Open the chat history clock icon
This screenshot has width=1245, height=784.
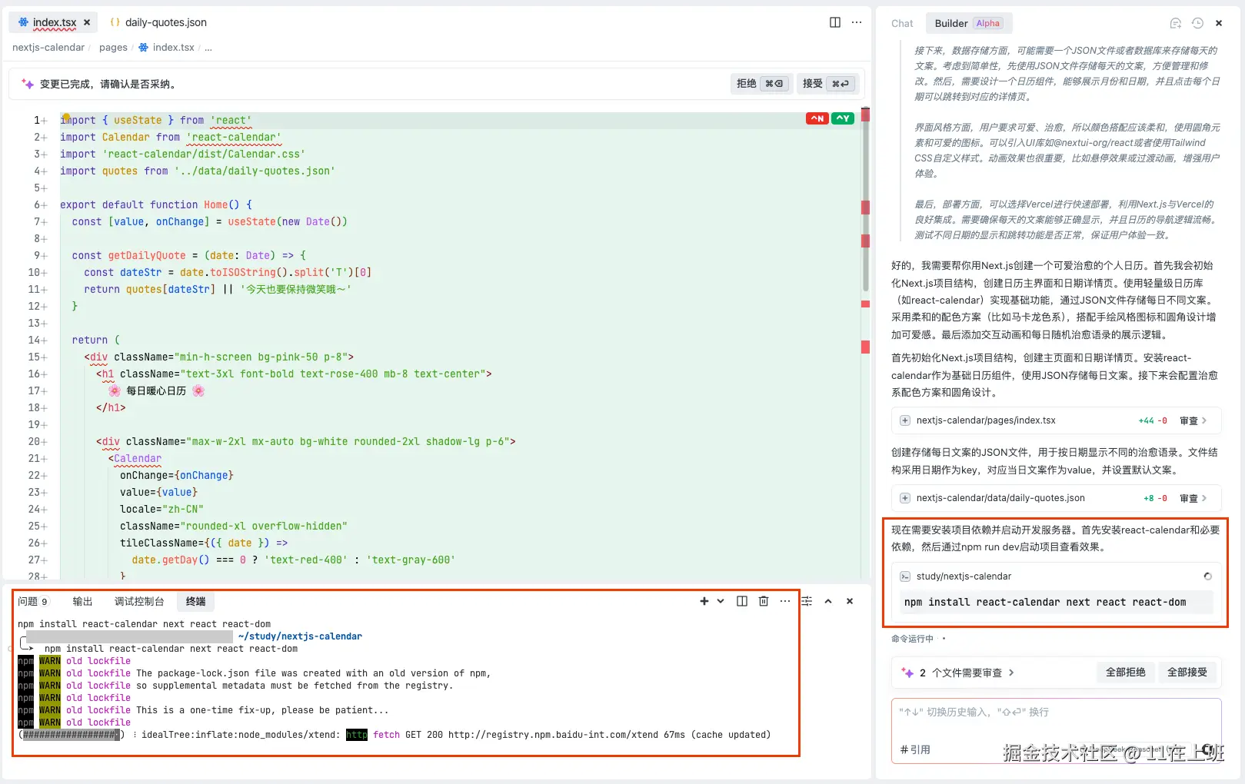click(x=1197, y=23)
